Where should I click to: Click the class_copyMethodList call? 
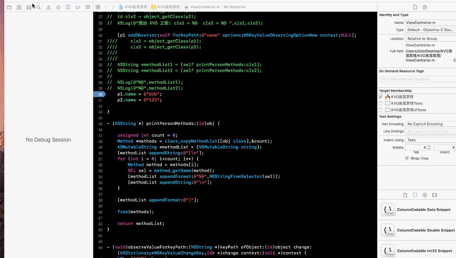[218, 141]
